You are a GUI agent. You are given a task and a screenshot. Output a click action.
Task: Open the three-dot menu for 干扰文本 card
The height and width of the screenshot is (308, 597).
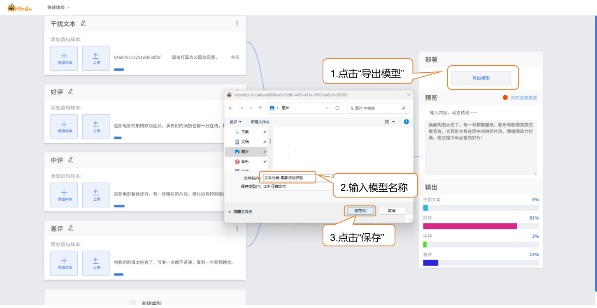click(x=237, y=23)
